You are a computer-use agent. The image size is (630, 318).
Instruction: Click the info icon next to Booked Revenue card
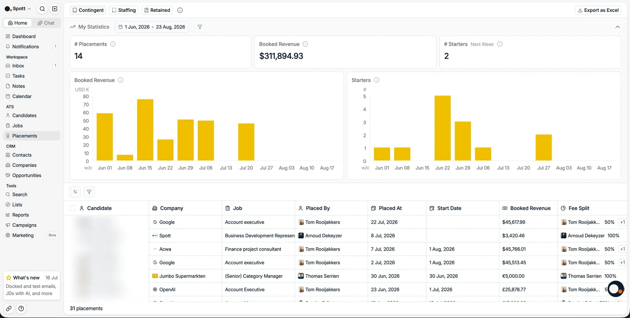305,44
